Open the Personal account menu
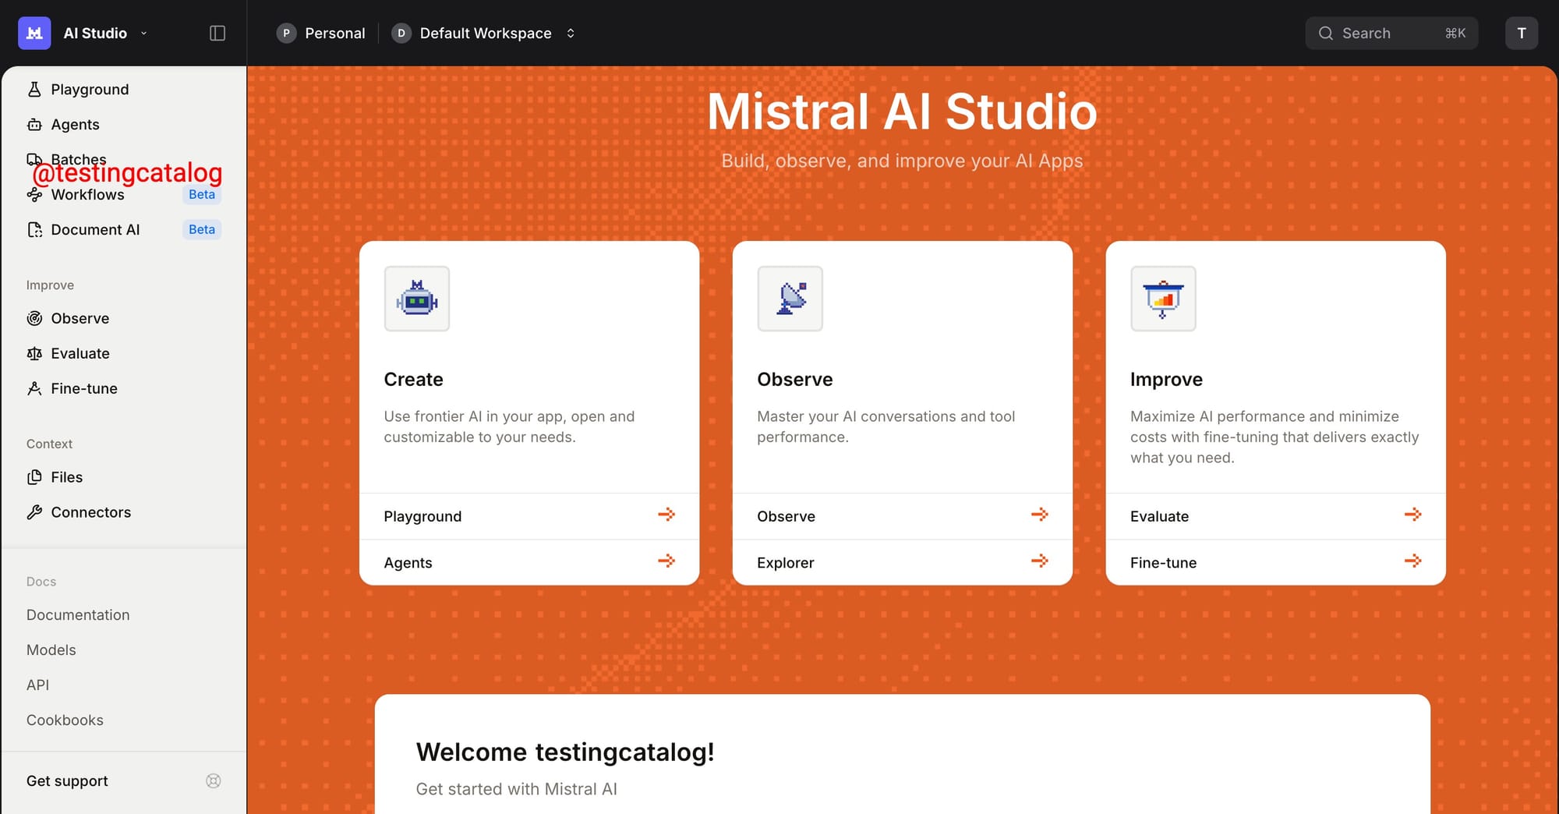1559x814 pixels. [320, 33]
